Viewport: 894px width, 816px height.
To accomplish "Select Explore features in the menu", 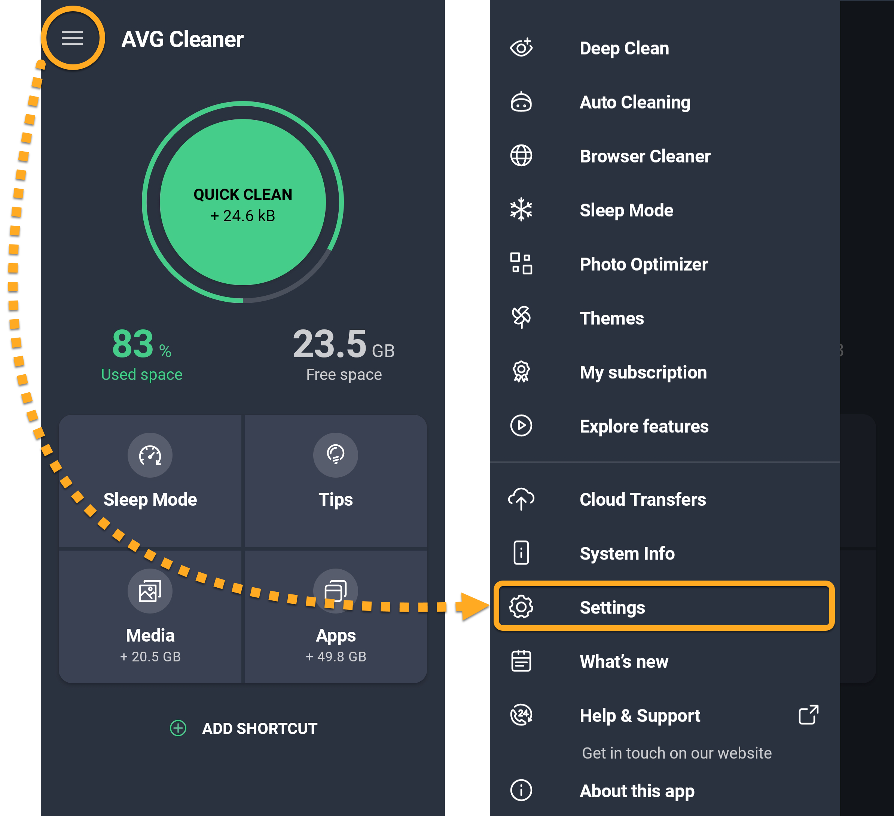I will pos(643,426).
